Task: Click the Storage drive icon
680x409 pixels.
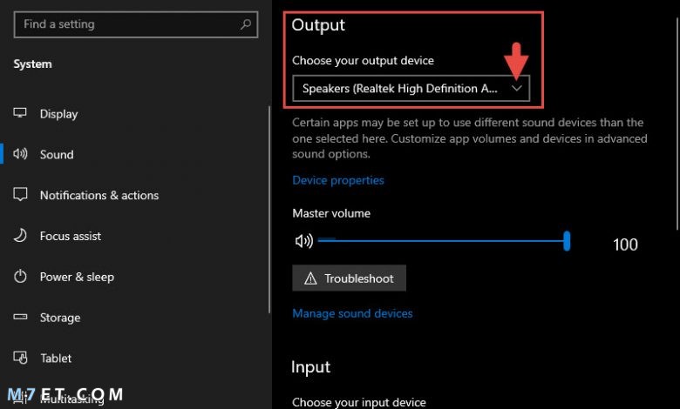Action: click(x=20, y=317)
